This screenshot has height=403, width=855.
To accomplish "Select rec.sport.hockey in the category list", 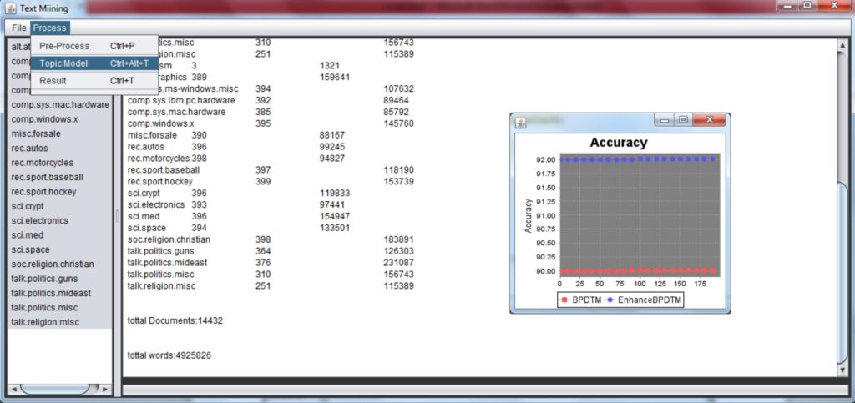I will (45, 192).
